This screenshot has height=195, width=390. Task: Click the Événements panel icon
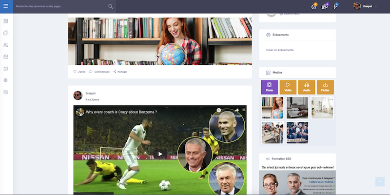point(268,35)
